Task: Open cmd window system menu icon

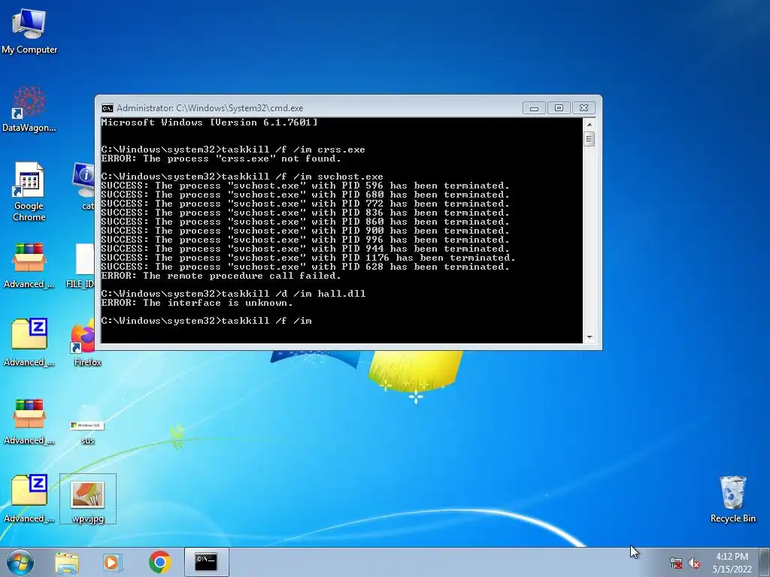Action: coord(107,108)
